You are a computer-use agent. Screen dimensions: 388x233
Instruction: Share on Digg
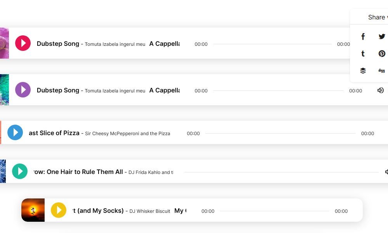point(381,71)
